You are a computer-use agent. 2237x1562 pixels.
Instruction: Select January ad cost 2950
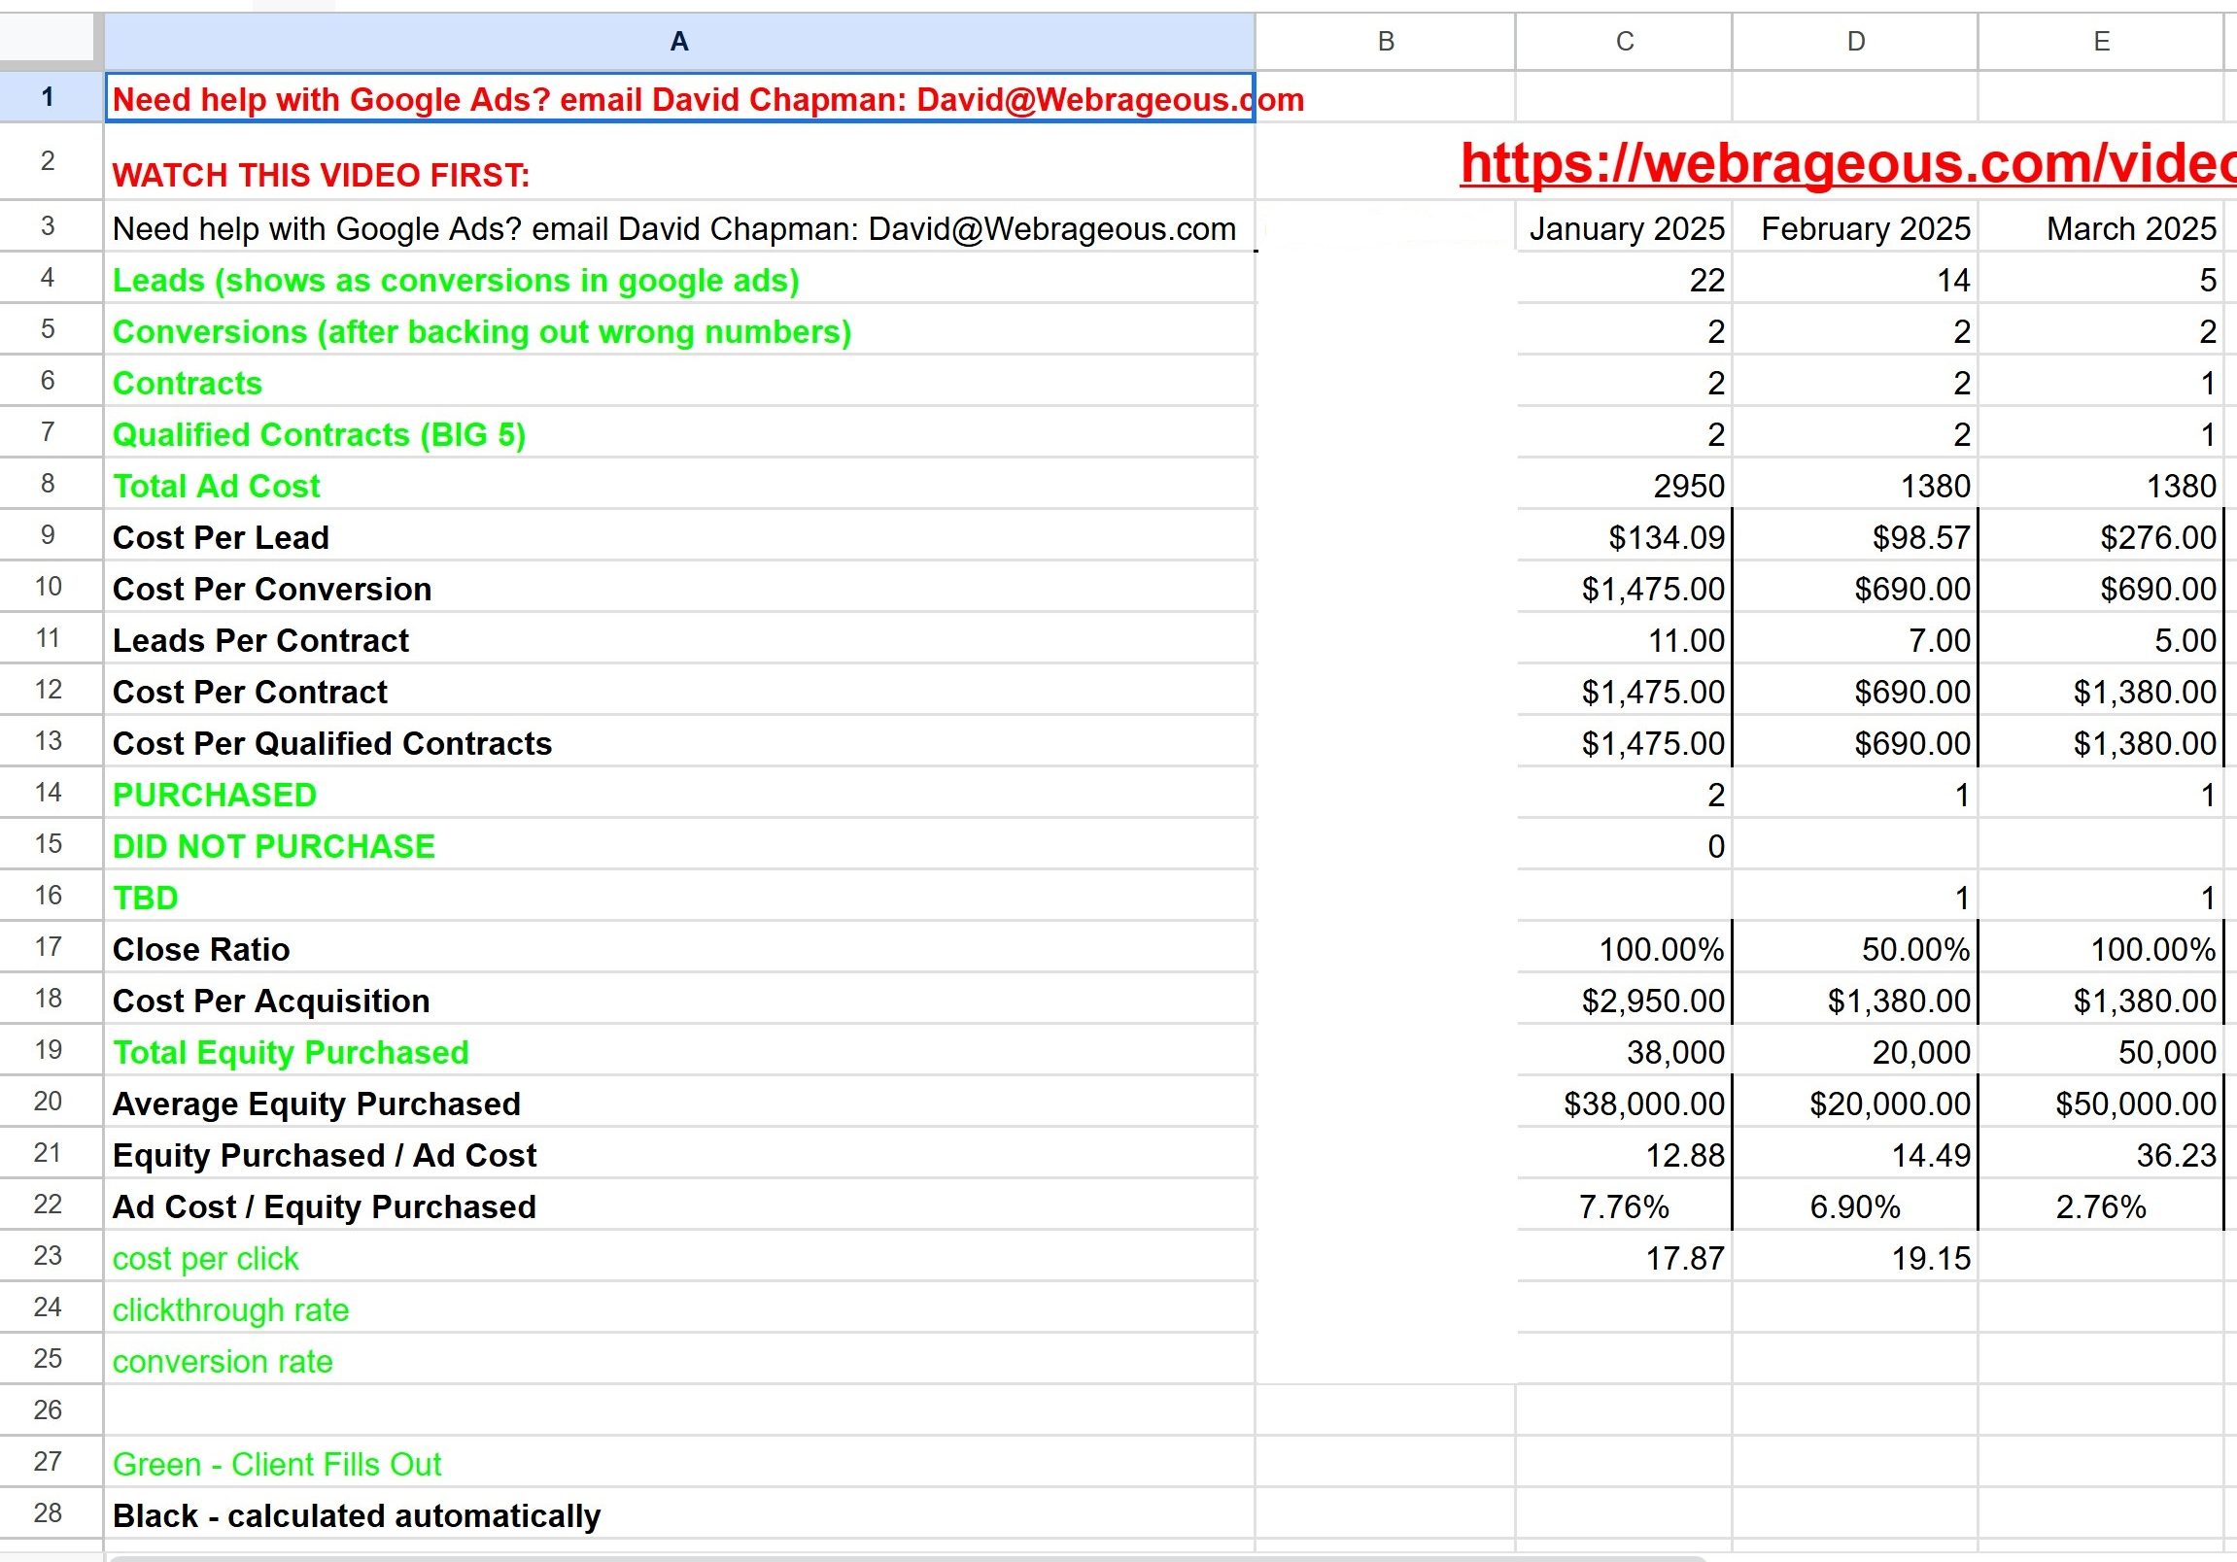[x=1624, y=485]
